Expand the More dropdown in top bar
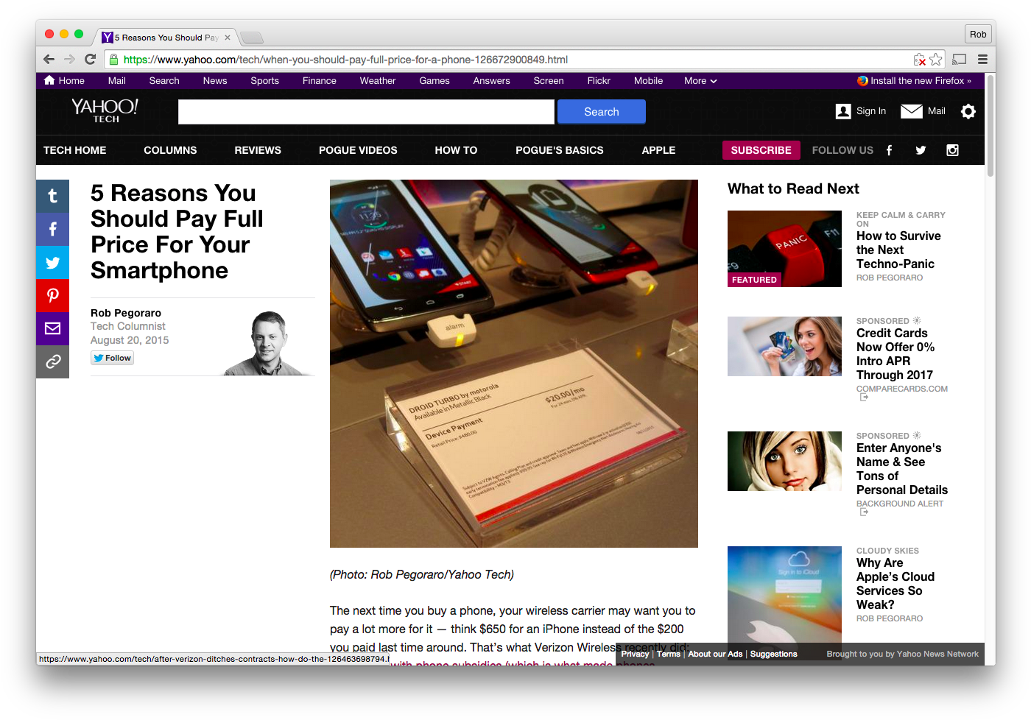The image size is (1031, 720). click(700, 81)
